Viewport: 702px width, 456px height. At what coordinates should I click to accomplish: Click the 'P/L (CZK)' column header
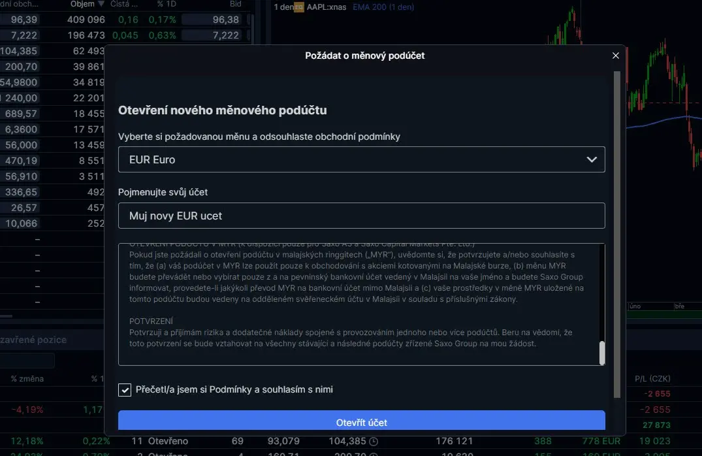coord(652,378)
